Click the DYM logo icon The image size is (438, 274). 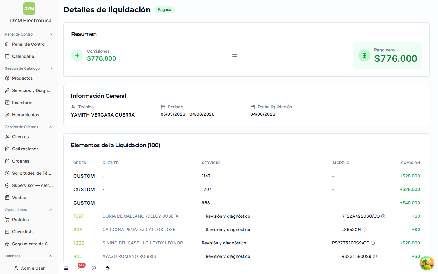pos(29,9)
